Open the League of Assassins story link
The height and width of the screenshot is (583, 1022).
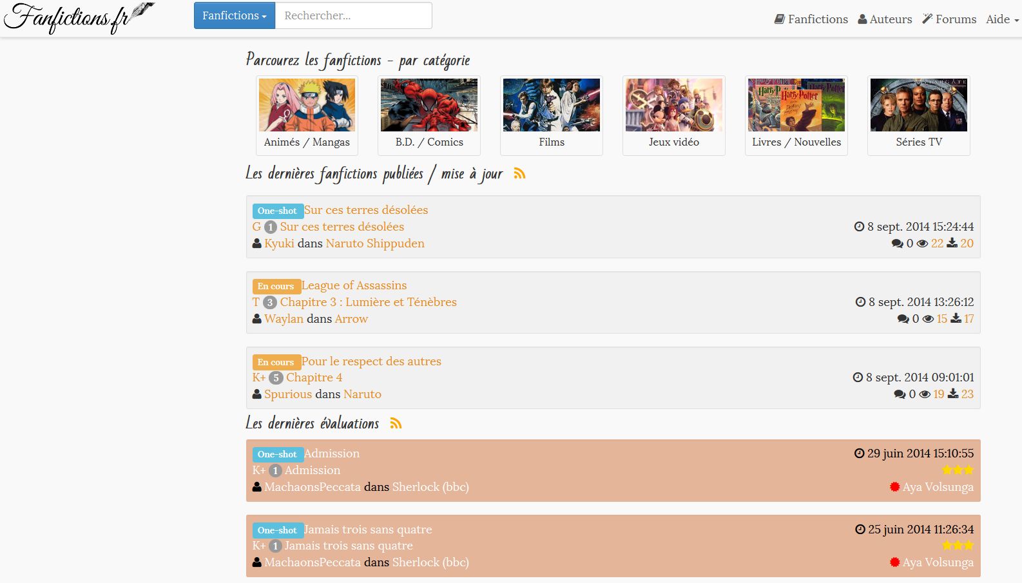click(354, 285)
